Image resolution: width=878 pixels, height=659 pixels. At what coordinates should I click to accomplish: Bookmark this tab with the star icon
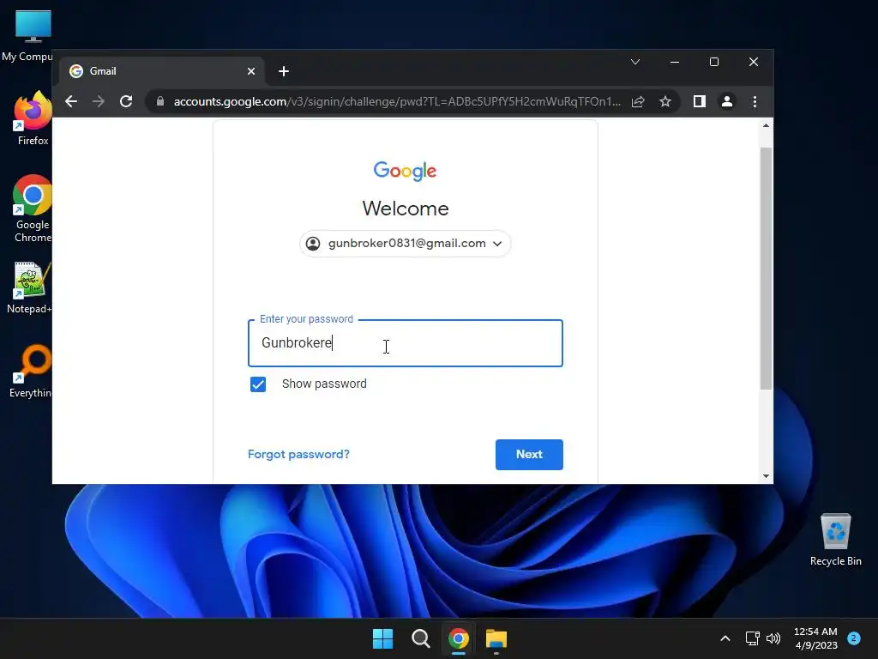665,101
